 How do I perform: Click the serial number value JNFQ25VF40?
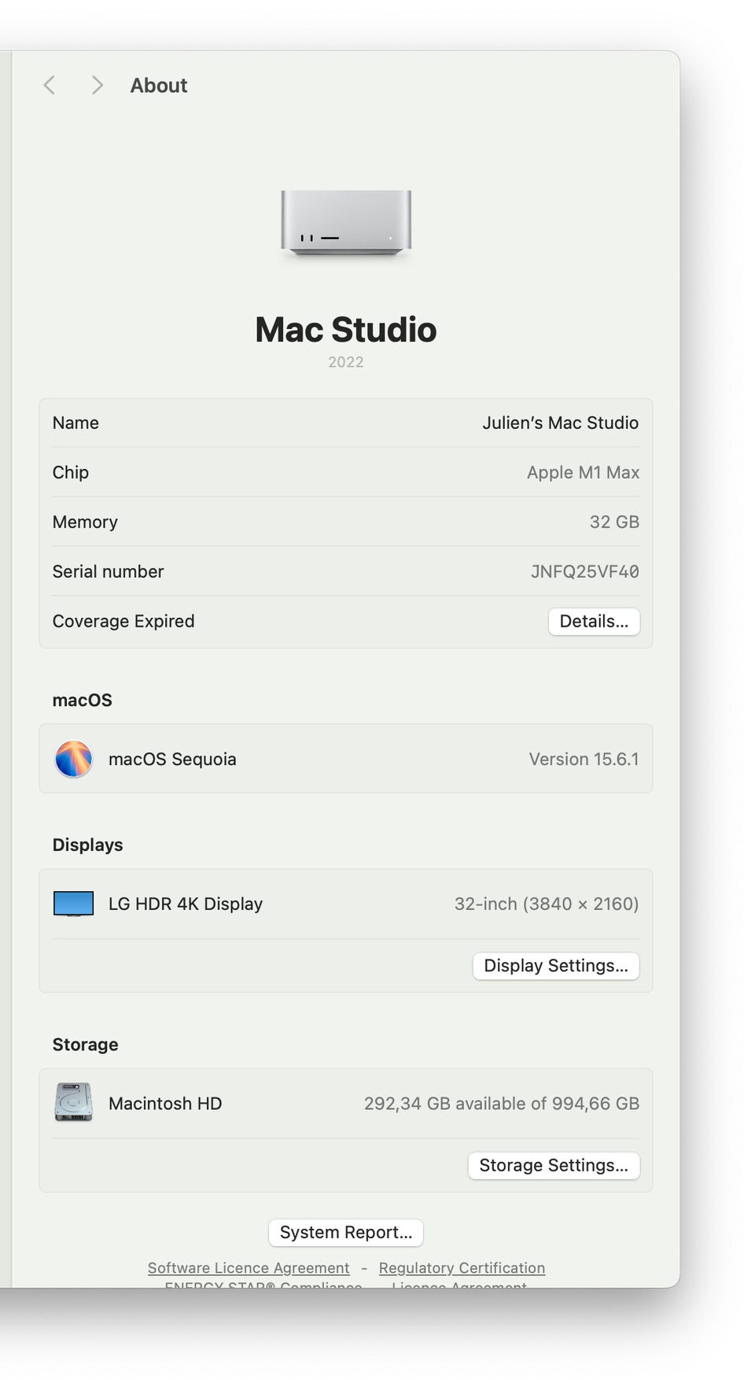584,571
